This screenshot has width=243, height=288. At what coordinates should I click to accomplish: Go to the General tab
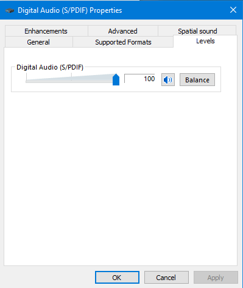pos(38,42)
